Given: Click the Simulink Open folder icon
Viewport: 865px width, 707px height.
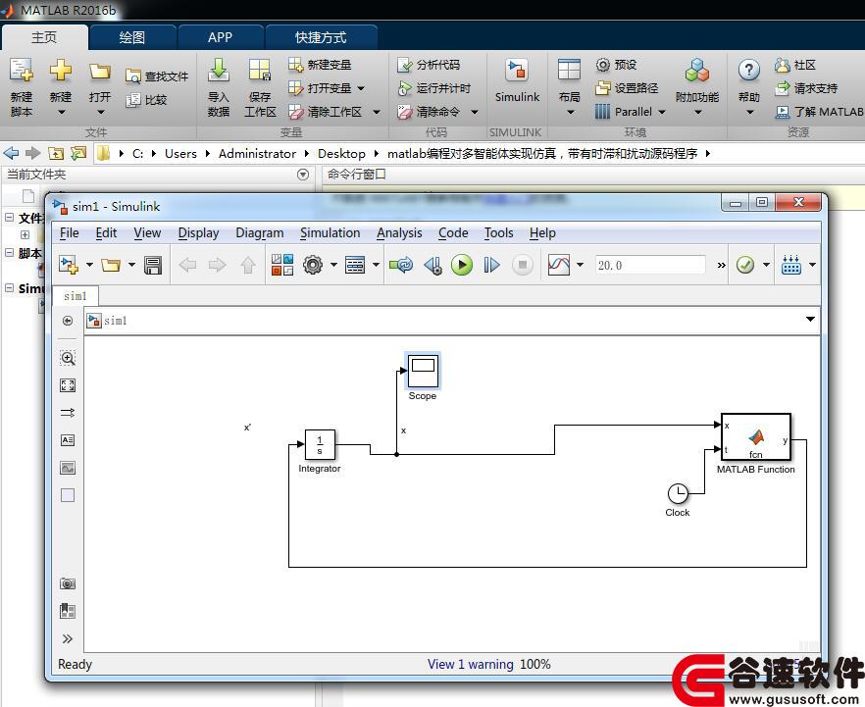Looking at the screenshot, I should [x=110, y=266].
